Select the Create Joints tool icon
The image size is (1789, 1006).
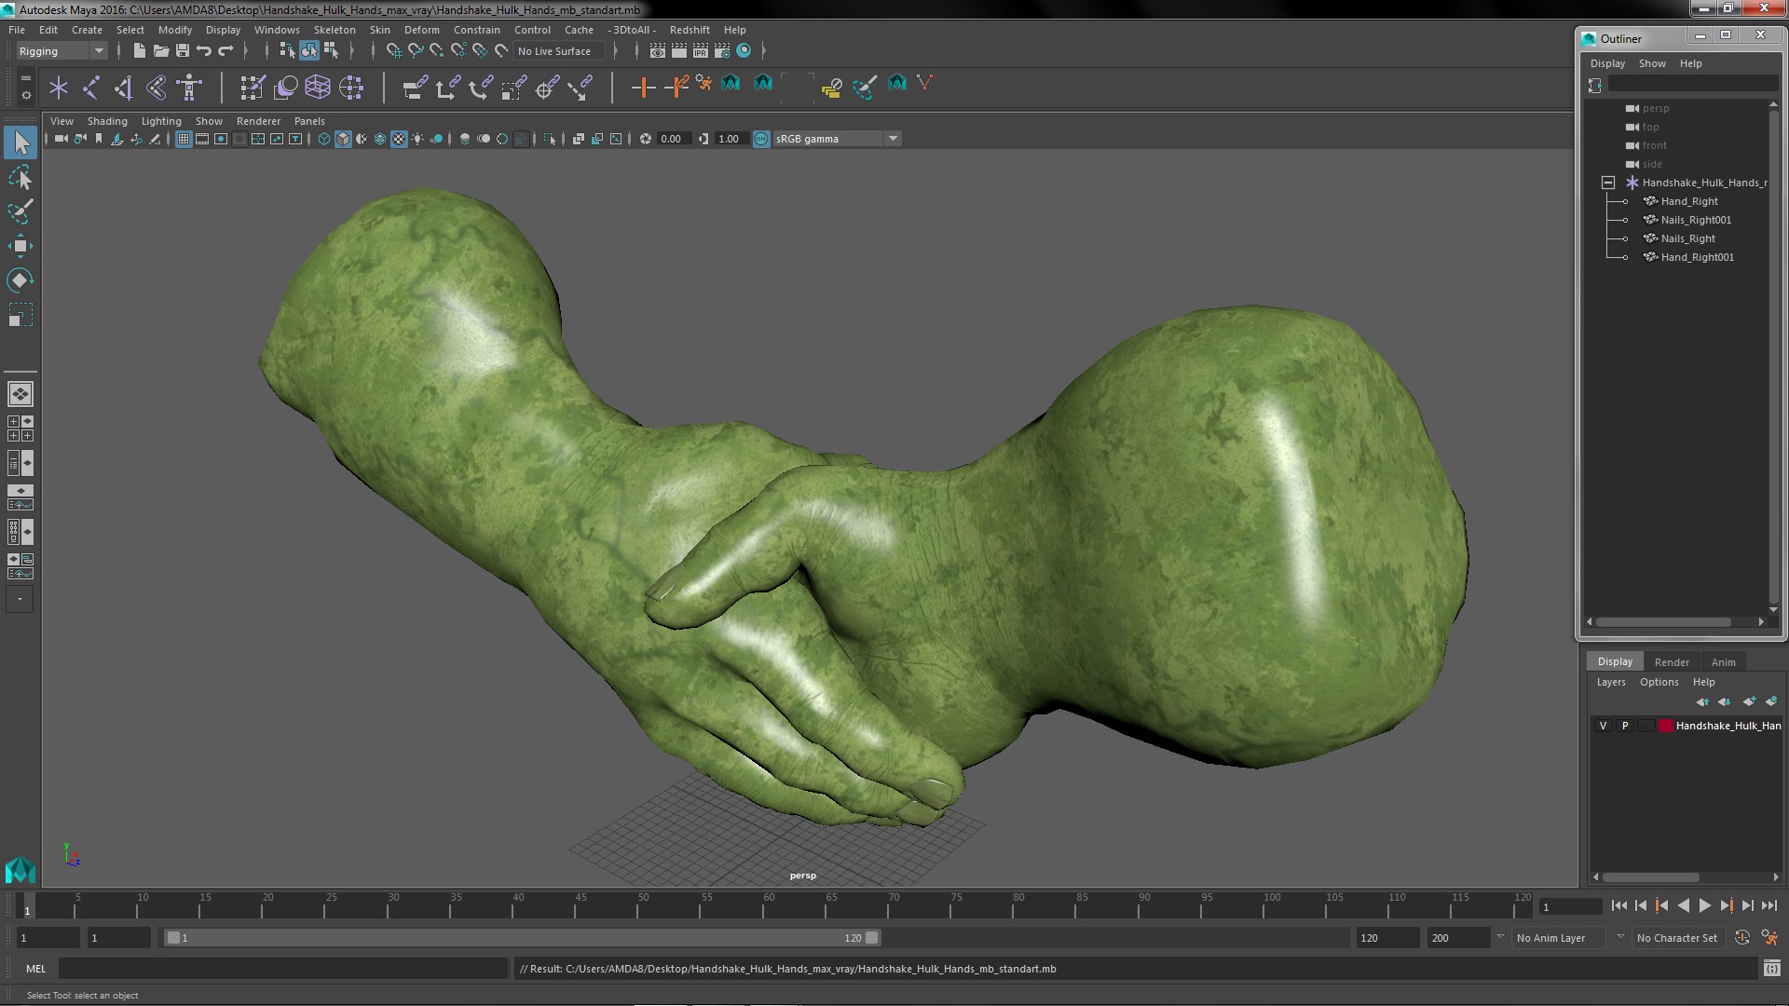click(x=91, y=88)
